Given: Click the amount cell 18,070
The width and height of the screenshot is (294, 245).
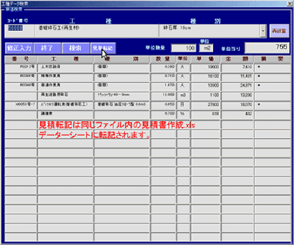Looking at the screenshot, I should tap(237, 105).
